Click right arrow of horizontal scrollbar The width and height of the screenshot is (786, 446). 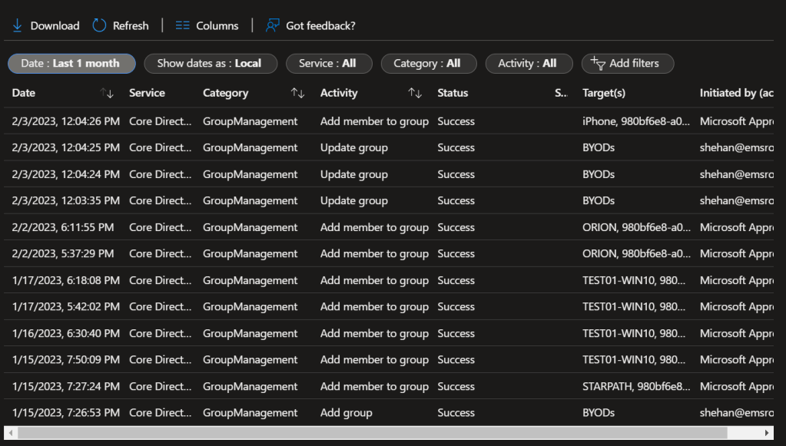tap(768, 433)
